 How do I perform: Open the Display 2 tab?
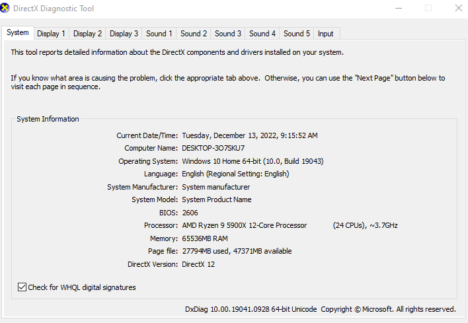click(x=87, y=34)
